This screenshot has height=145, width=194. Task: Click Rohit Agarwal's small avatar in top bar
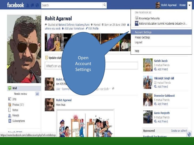click(x=158, y=5)
